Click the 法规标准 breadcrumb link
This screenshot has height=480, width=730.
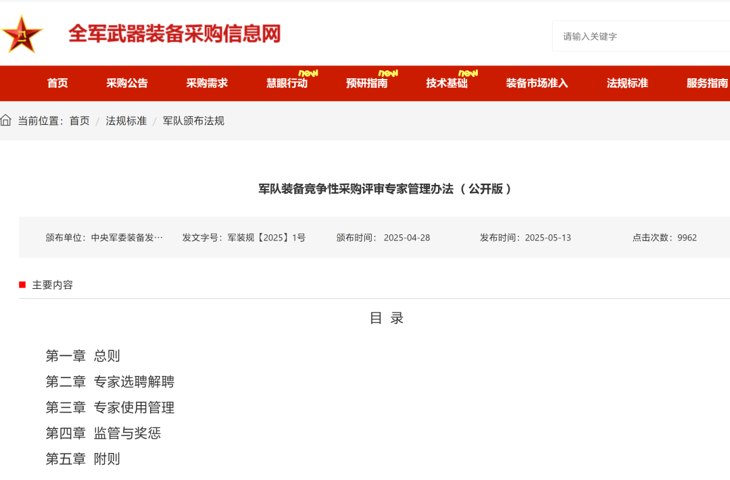click(x=126, y=121)
